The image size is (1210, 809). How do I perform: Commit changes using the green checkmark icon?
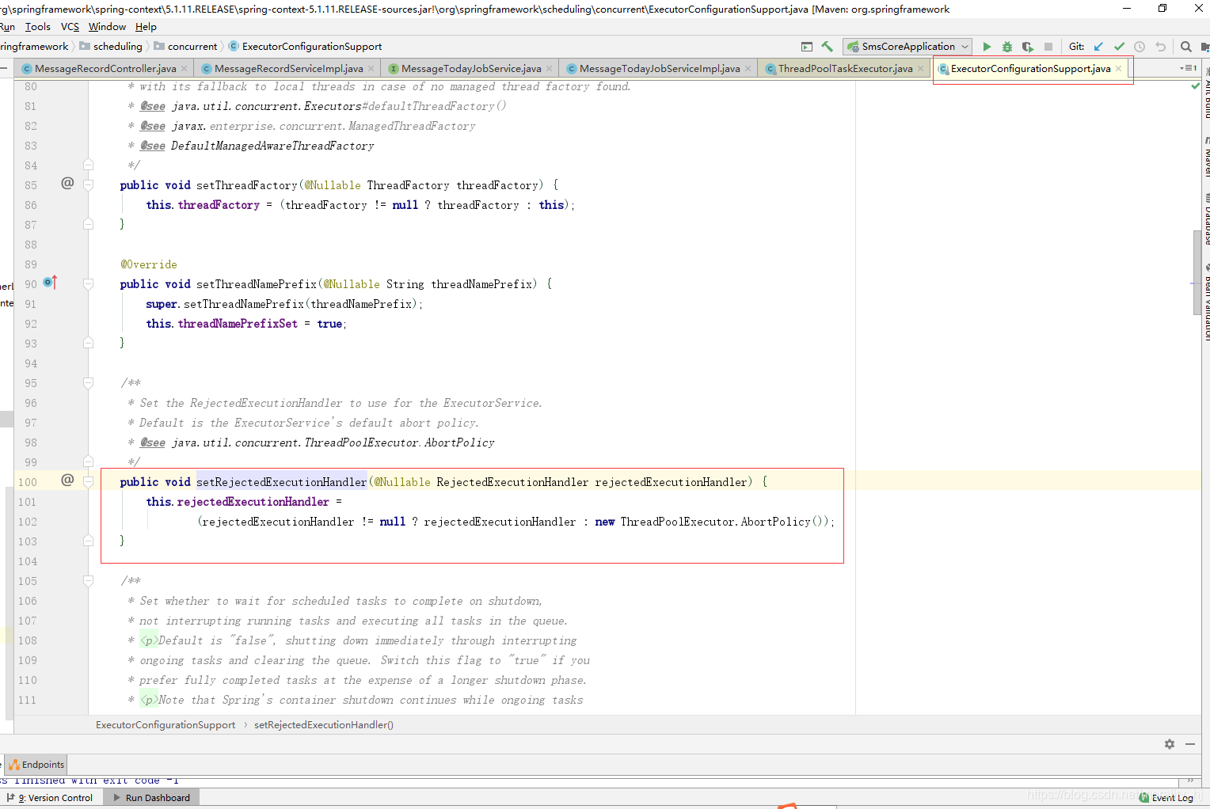[1119, 46]
